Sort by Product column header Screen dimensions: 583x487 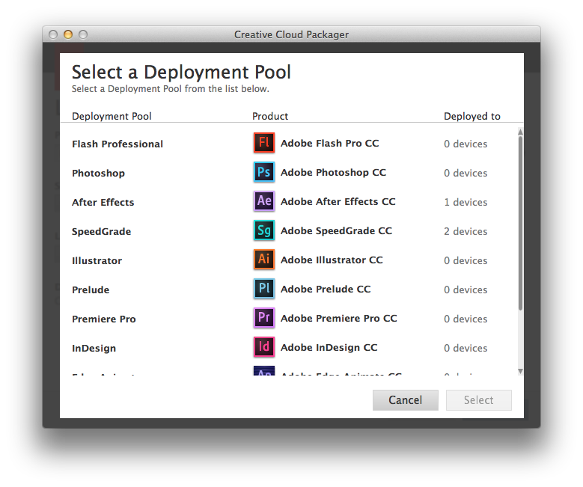pyautogui.click(x=270, y=116)
